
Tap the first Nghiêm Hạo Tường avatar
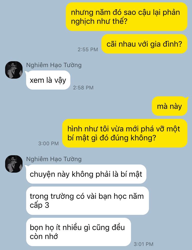[x=14, y=70]
